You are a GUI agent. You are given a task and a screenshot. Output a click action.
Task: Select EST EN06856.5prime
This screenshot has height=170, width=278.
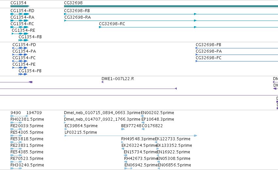(x=174, y=165)
